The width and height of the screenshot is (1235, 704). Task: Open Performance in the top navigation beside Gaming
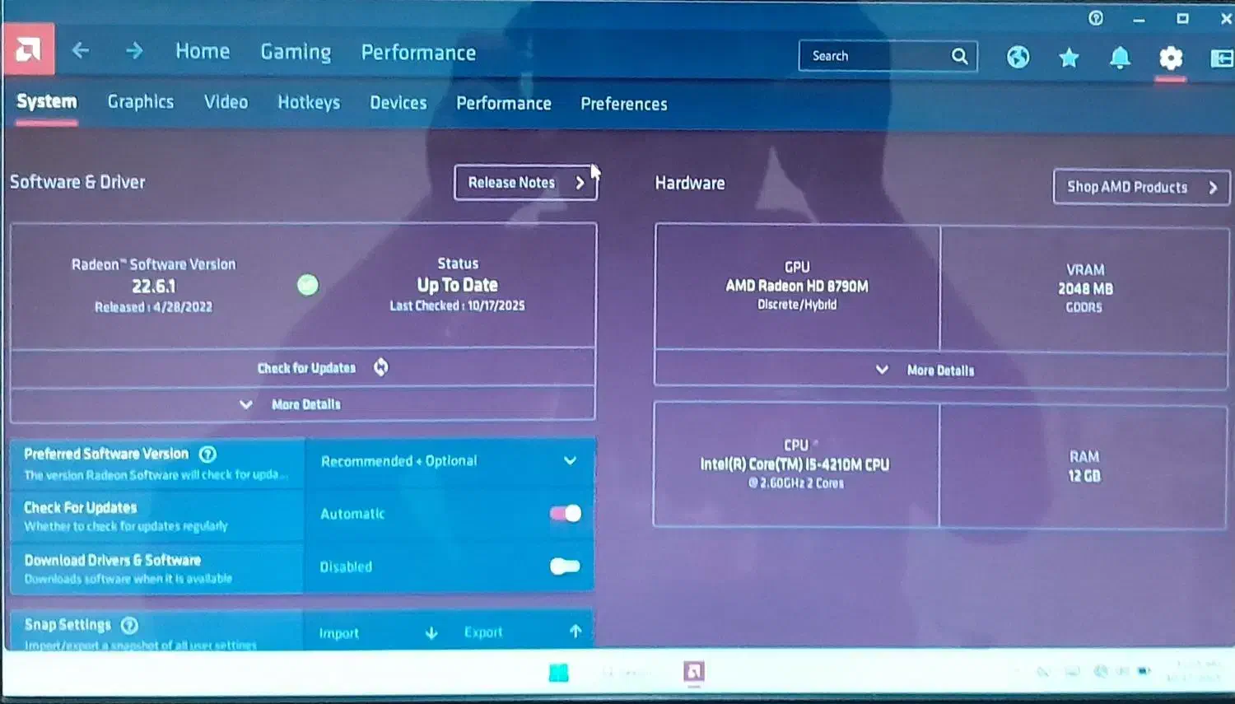tap(418, 53)
